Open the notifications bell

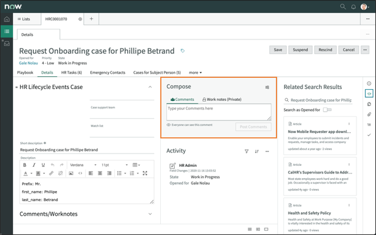[353, 6]
